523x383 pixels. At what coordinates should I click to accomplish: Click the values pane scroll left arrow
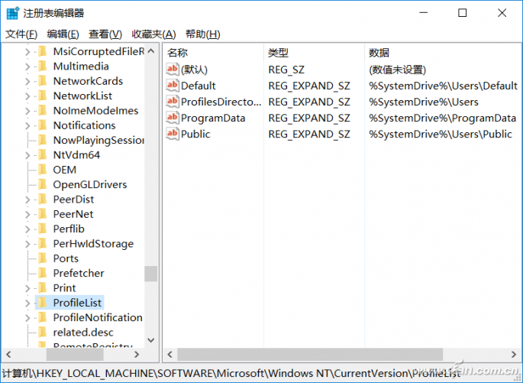[169, 354]
